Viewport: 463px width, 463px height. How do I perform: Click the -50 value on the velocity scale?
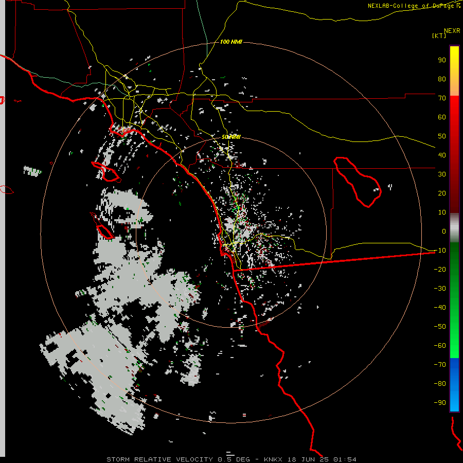440,327
